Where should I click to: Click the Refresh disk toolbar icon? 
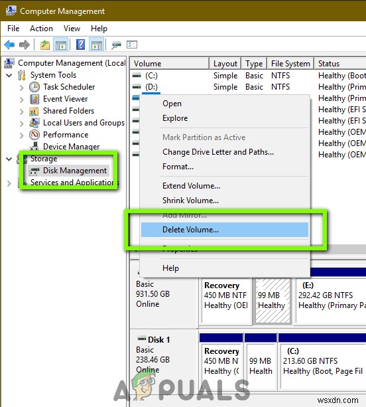coord(116,45)
